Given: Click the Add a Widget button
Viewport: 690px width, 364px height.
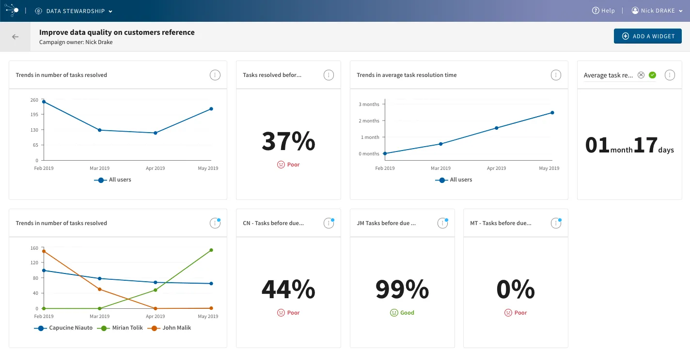Looking at the screenshot, I should pyautogui.click(x=648, y=36).
